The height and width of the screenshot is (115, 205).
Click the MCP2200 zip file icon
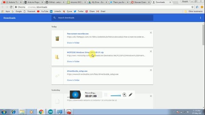click(x=57, y=57)
